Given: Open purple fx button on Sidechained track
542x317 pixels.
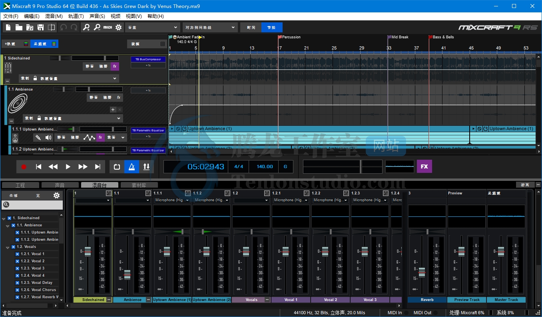Looking at the screenshot, I should coord(115,66).
